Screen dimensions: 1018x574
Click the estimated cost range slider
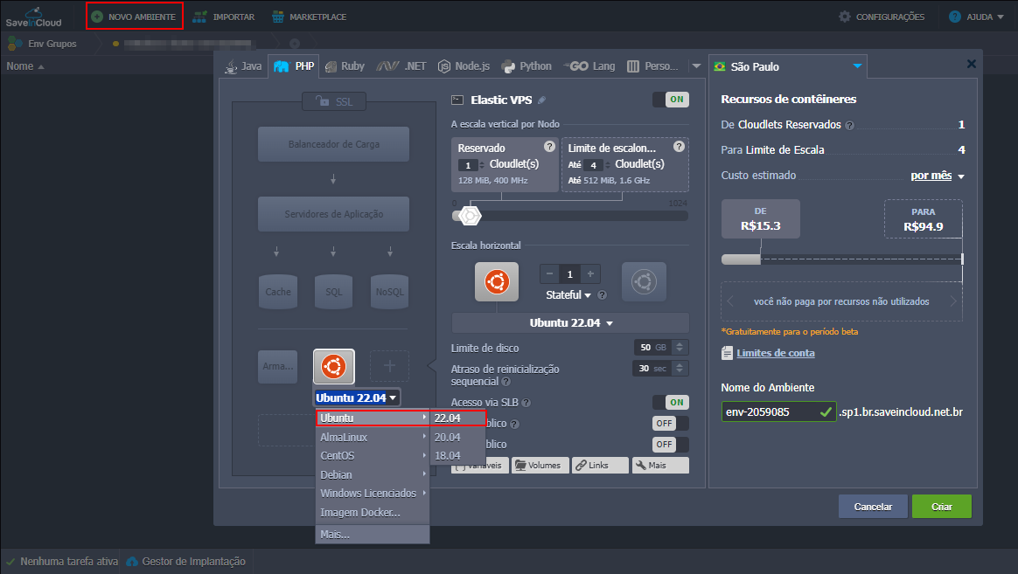pyautogui.click(x=841, y=259)
